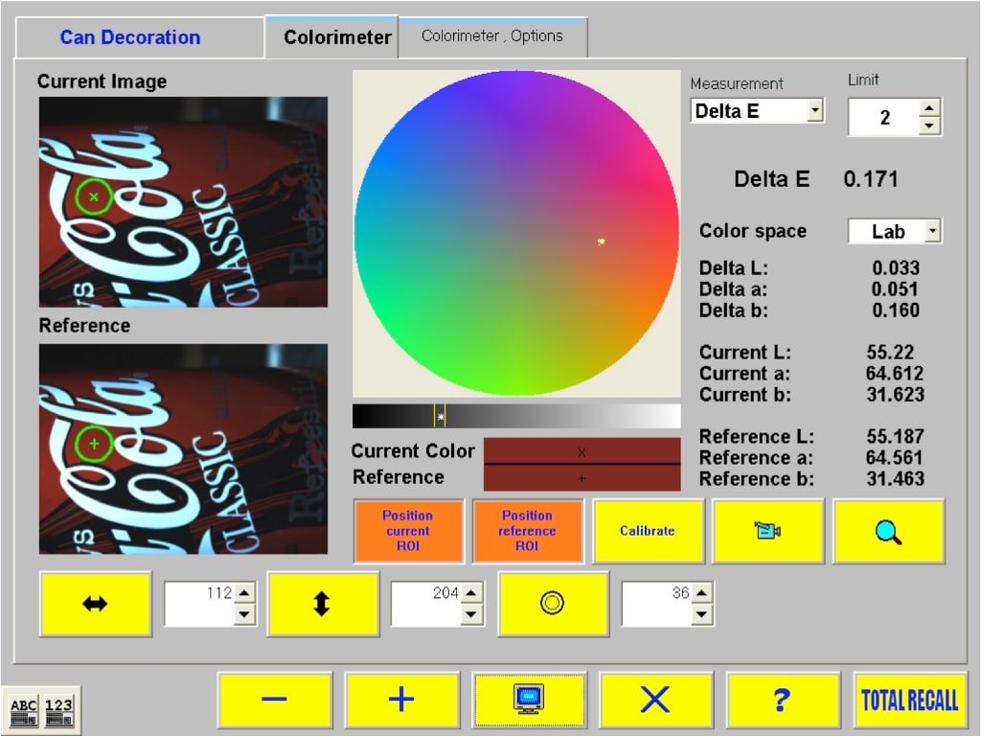
Task: Click the monitor display icon button
Action: tap(528, 700)
